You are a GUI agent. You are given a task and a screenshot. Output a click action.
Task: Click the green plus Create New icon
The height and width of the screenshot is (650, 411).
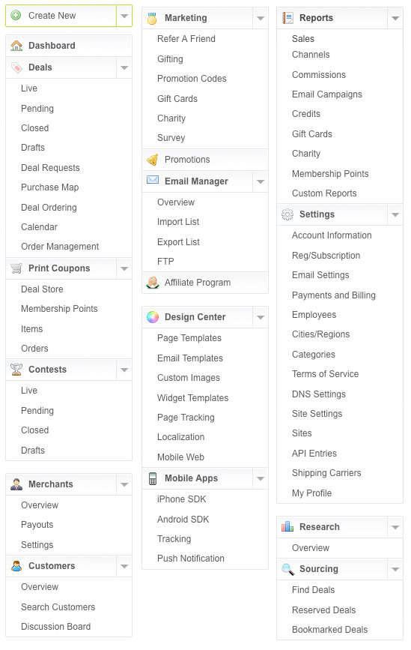click(16, 15)
